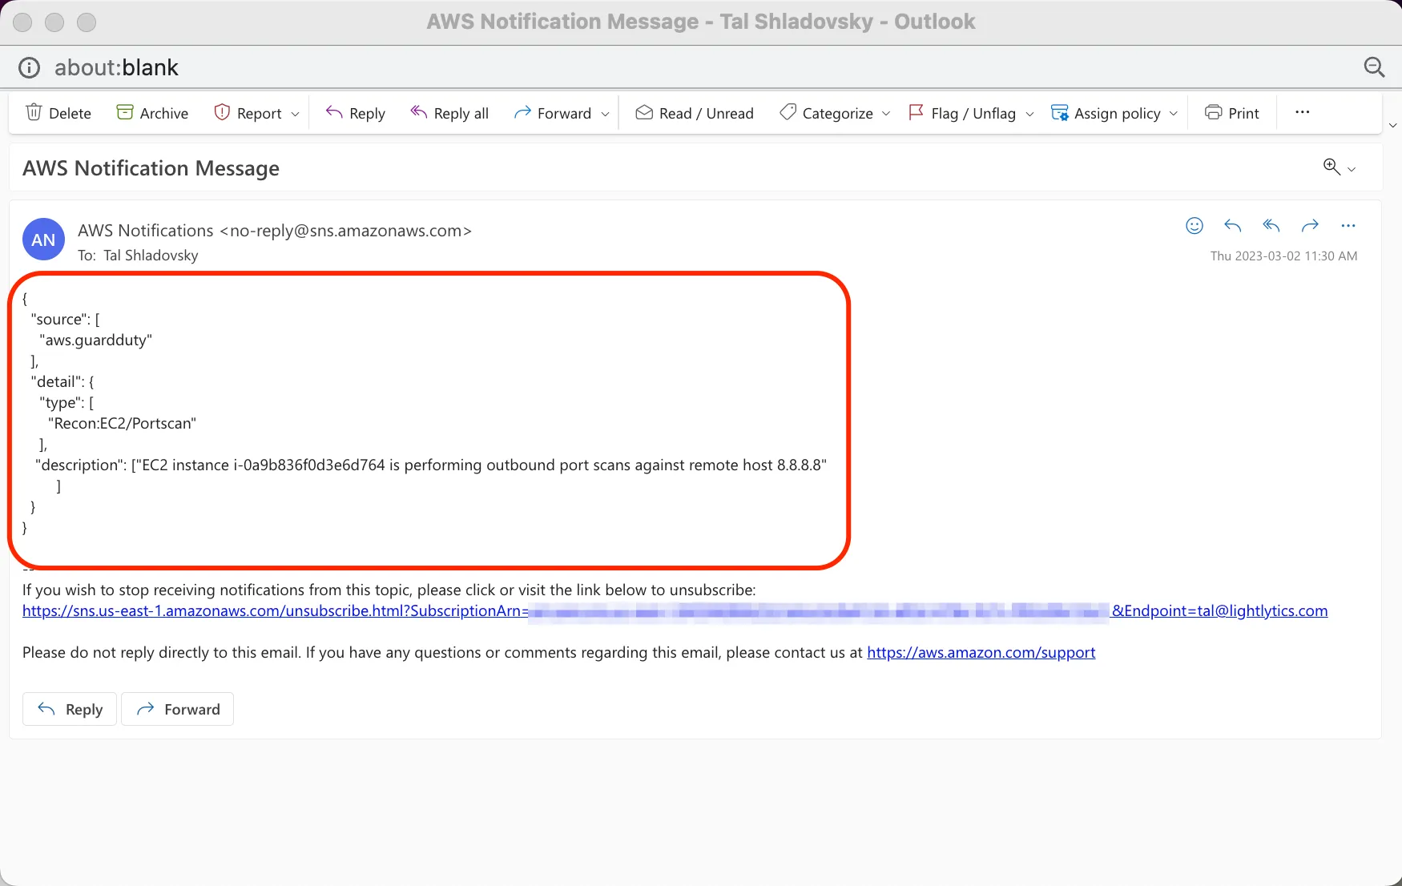Click the "aws.guardduty" text in body

coord(95,340)
